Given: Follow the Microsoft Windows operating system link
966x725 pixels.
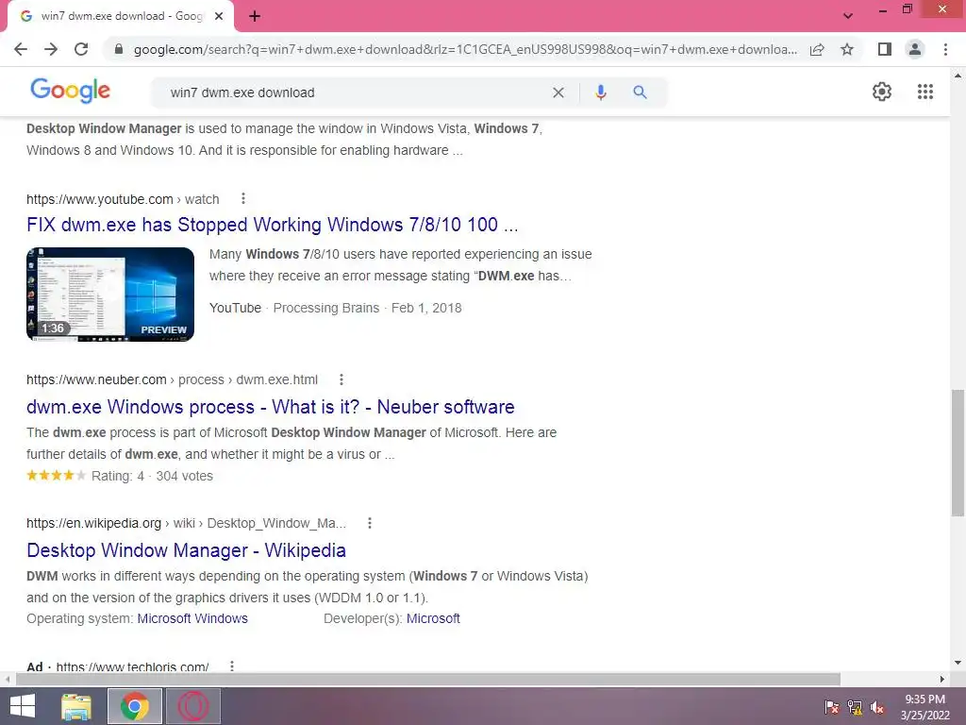Looking at the screenshot, I should [x=192, y=618].
